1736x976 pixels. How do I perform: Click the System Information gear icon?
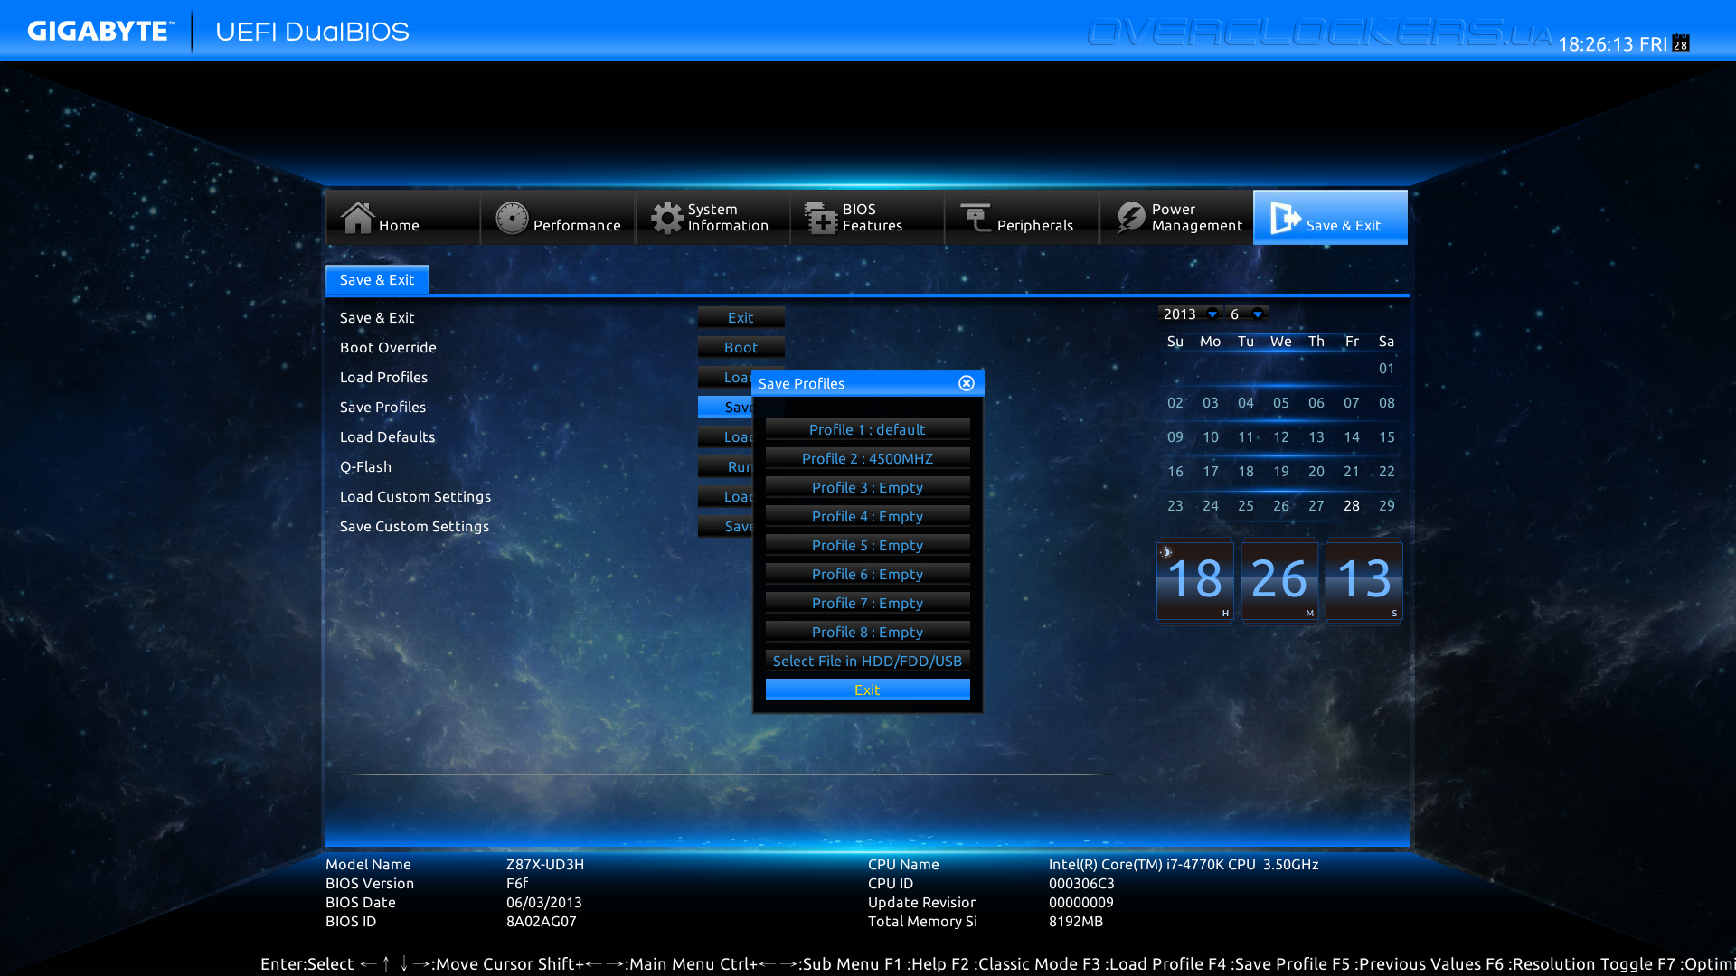pyautogui.click(x=667, y=218)
